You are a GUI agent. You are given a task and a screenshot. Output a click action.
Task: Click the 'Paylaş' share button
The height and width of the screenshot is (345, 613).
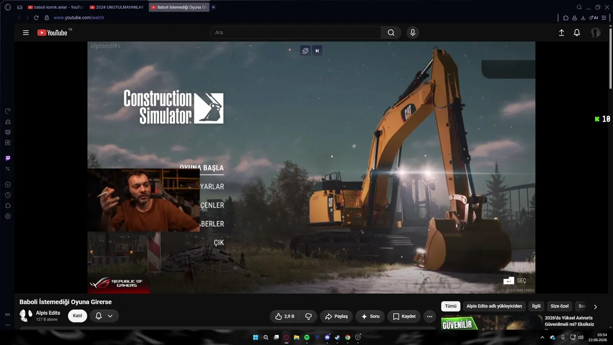336,316
